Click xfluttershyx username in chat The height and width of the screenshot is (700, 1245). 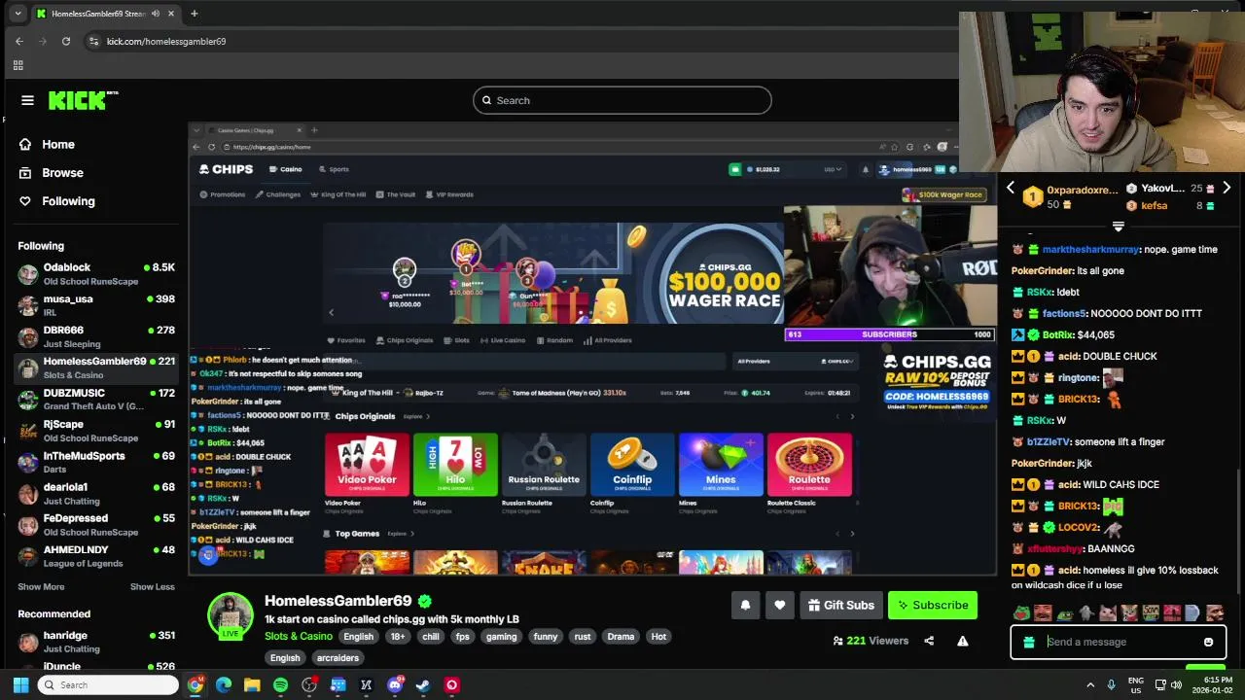(x=1054, y=549)
